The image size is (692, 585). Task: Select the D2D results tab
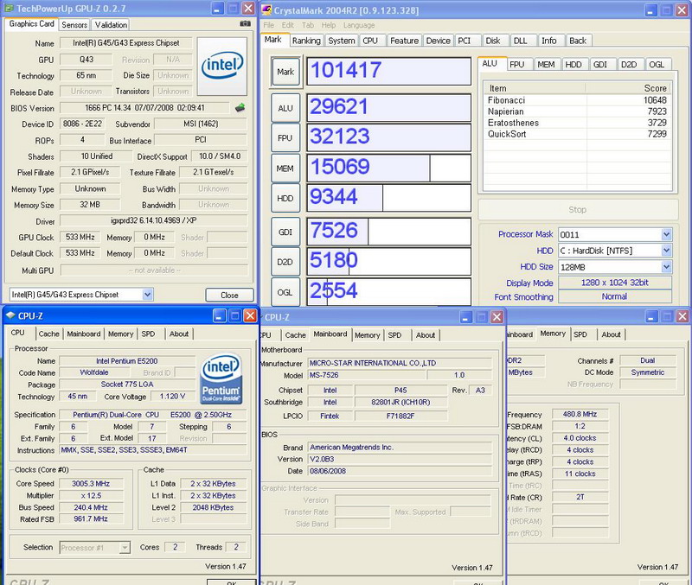629,64
